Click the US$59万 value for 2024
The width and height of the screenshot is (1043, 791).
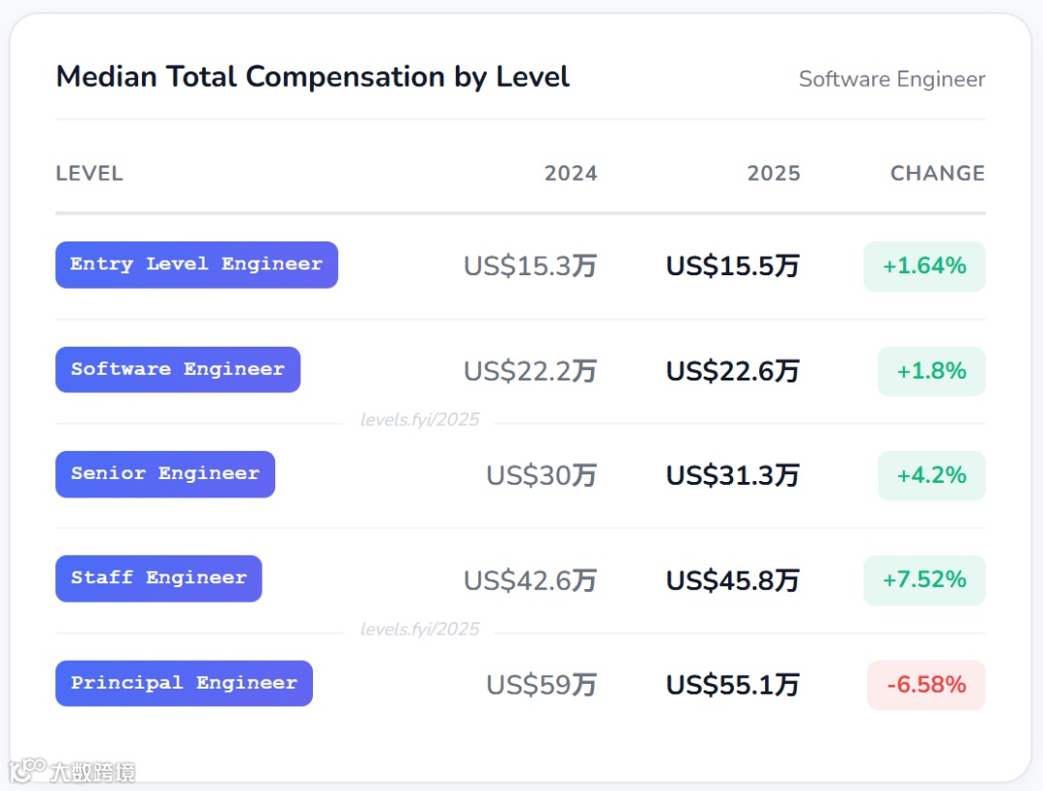click(x=541, y=685)
